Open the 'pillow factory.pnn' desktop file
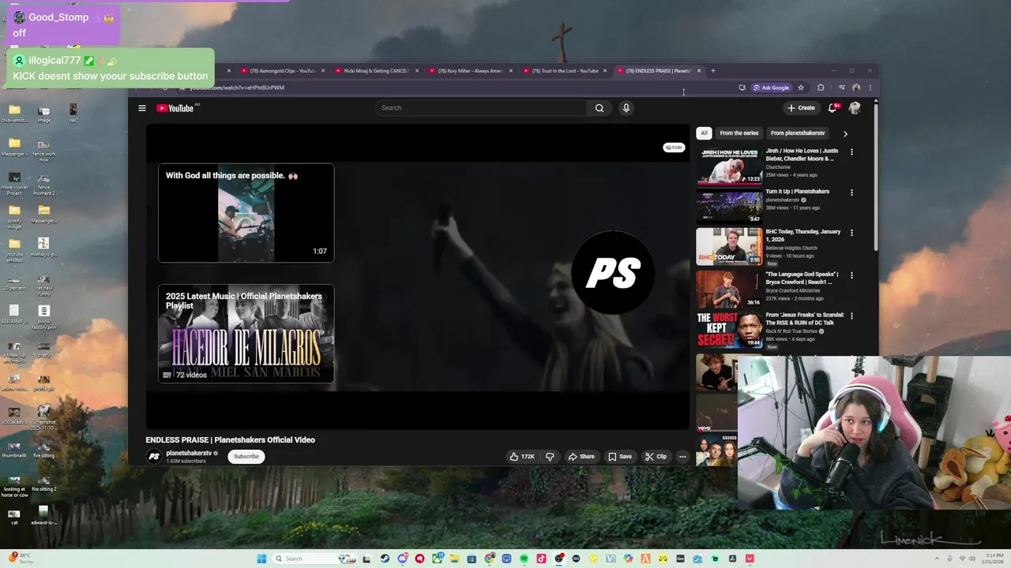 coord(43,316)
